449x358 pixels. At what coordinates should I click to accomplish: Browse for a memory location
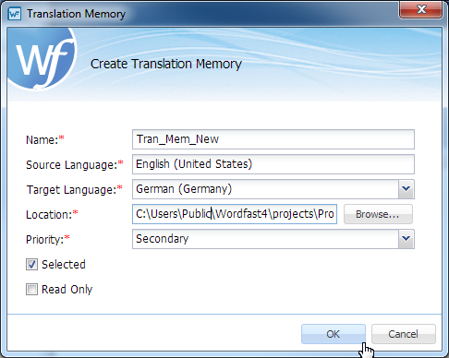378,214
